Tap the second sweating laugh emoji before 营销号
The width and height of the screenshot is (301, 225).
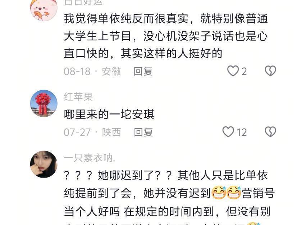tap(234, 193)
